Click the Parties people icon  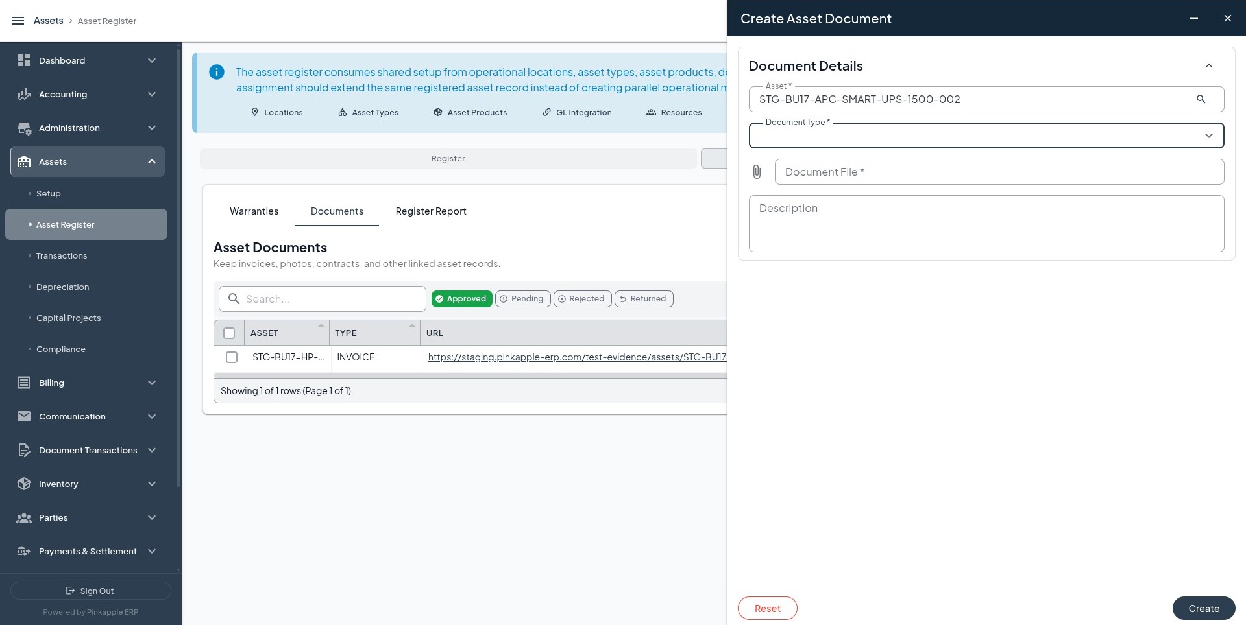pyautogui.click(x=24, y=517)
